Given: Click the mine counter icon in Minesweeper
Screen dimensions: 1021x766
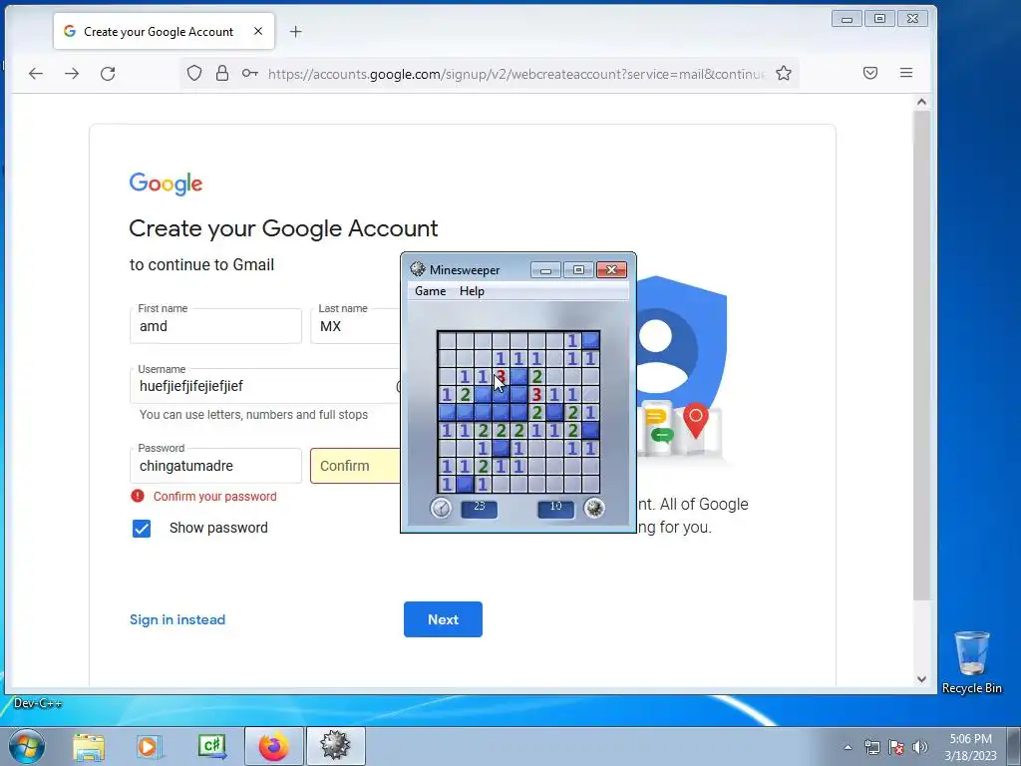Looking at the screenshot, I should point(594,508).
